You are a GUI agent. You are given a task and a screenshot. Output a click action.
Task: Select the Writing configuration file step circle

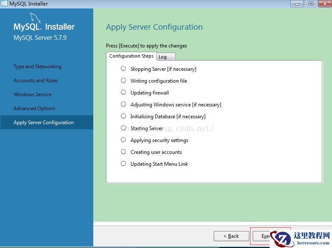(123, 81)
